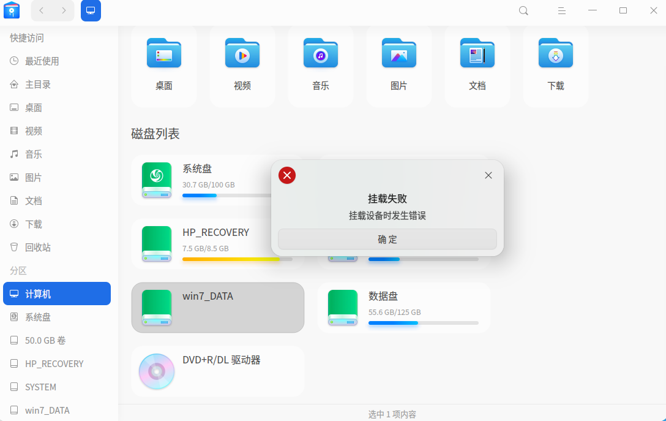Viewport: 666px width, 421px height.
Task: Select the HP_RECOVERY disk drive icon
Action: pos(157,244)
